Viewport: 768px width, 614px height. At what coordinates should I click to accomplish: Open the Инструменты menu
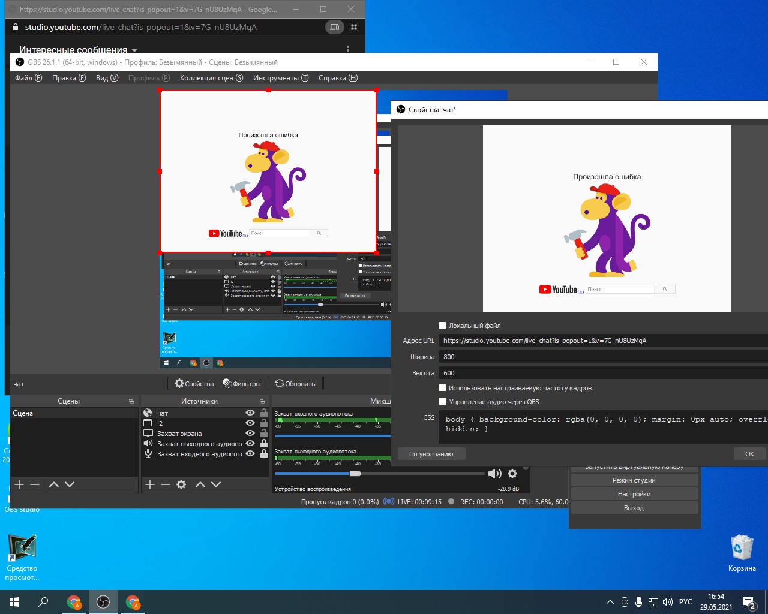pos(281,78)
